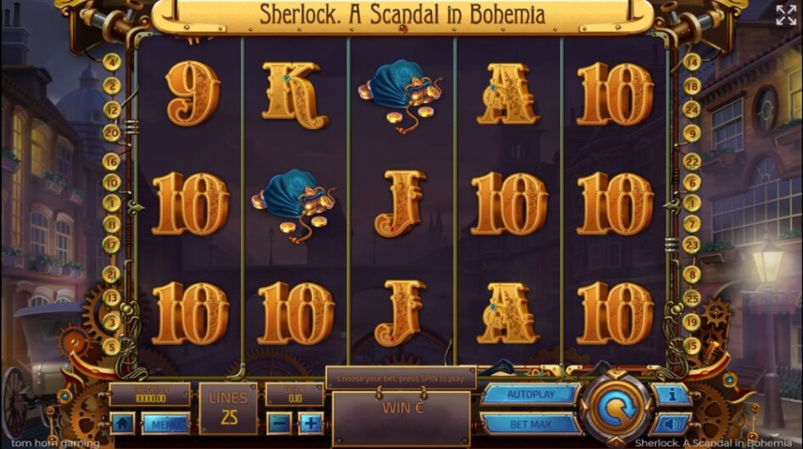This screenshot has height=449, width=803.
Task: Increase the bet with the plus button
Action: click(311, 424)
